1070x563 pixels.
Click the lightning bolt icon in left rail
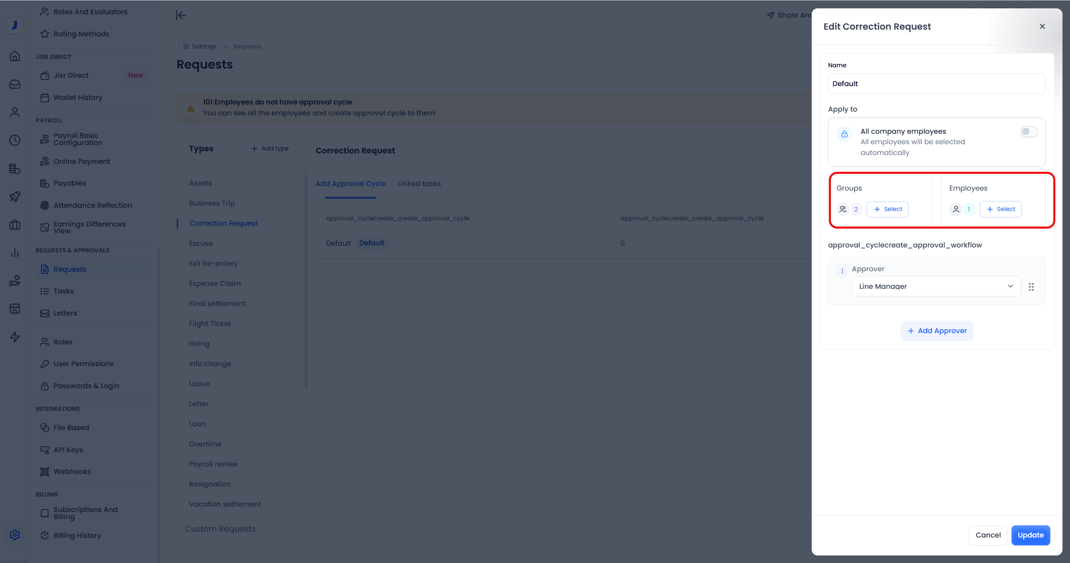coord(15,337)
